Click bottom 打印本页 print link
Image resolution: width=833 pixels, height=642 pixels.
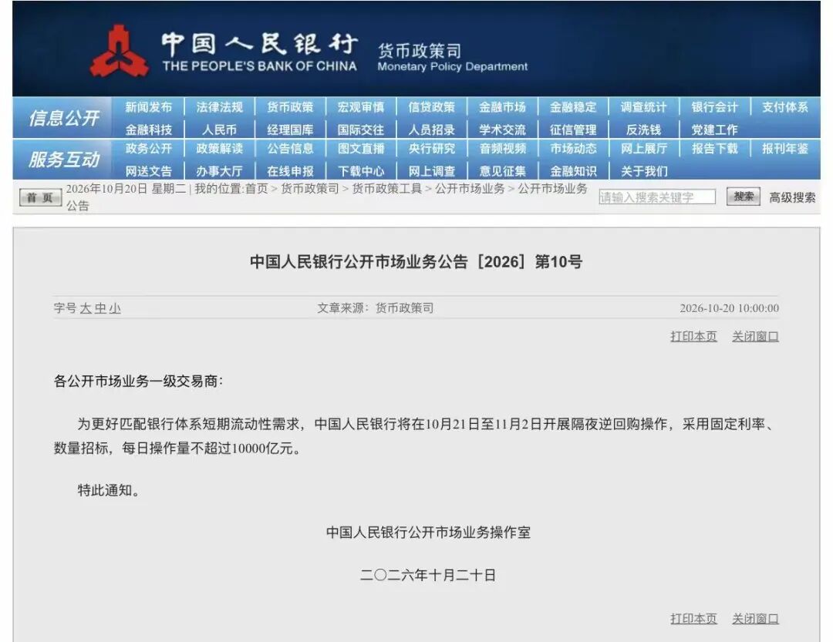click(x=693, y=619)
